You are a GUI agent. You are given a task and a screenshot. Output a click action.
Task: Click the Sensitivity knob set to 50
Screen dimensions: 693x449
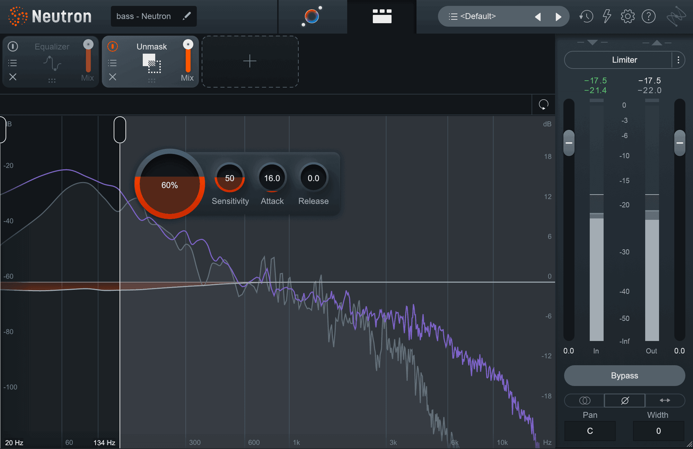click(x=230, y=178)
